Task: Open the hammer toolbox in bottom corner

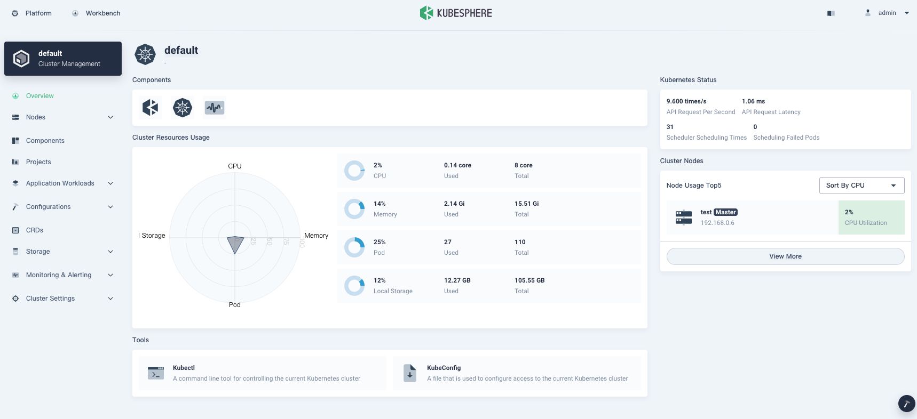Action: 906,404
